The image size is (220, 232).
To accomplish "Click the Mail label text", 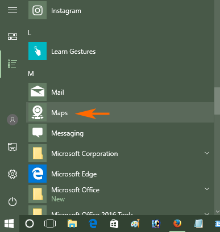I will click(x=57, y=92).
